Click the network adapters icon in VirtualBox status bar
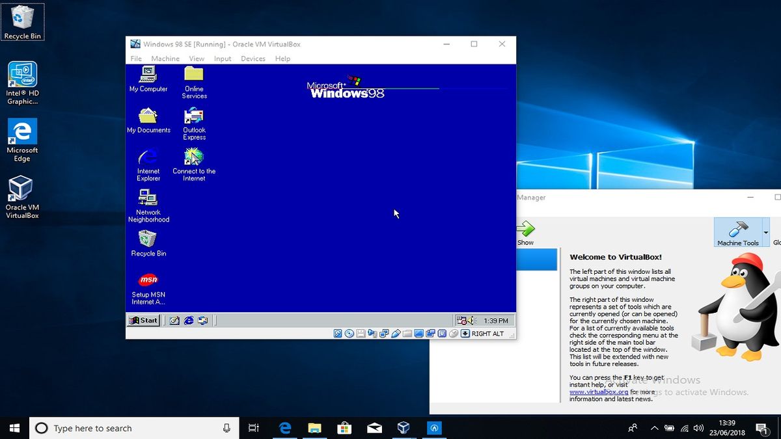The width and height of the screenshot is (781, 439). click(385, 333)
